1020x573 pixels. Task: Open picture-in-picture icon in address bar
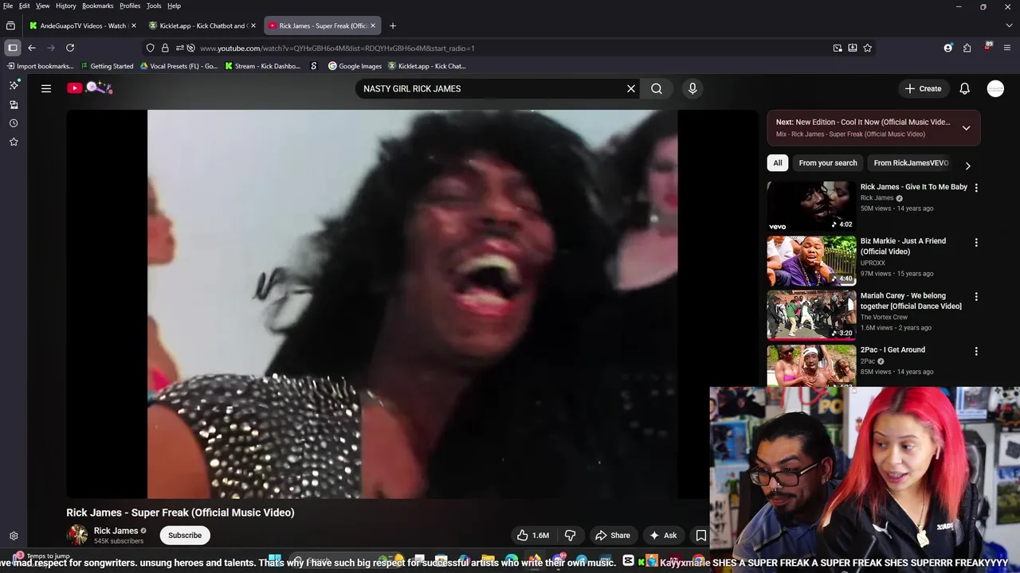[838, 48]
